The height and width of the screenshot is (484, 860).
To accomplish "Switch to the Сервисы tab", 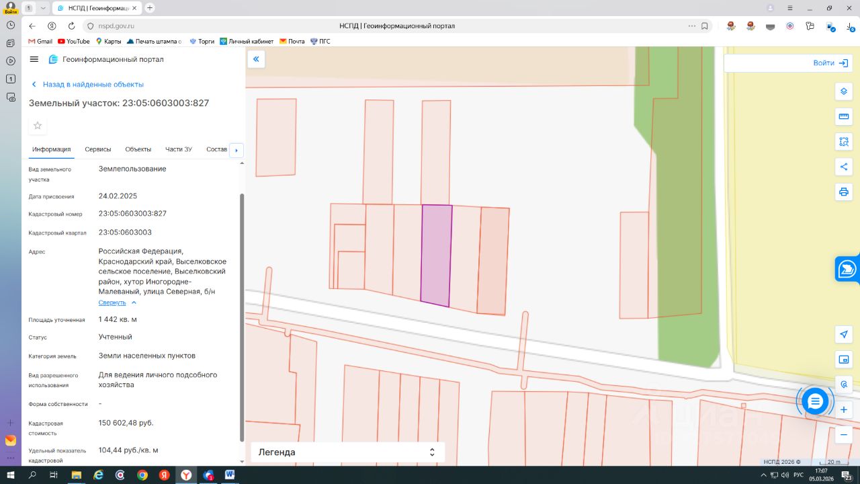I will [98, 149].
